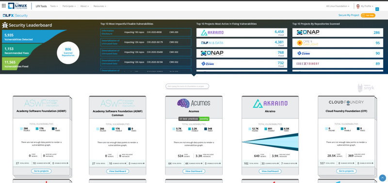
Task: Open the Participate dropdown menu
Action: click(x=69, y=6)
